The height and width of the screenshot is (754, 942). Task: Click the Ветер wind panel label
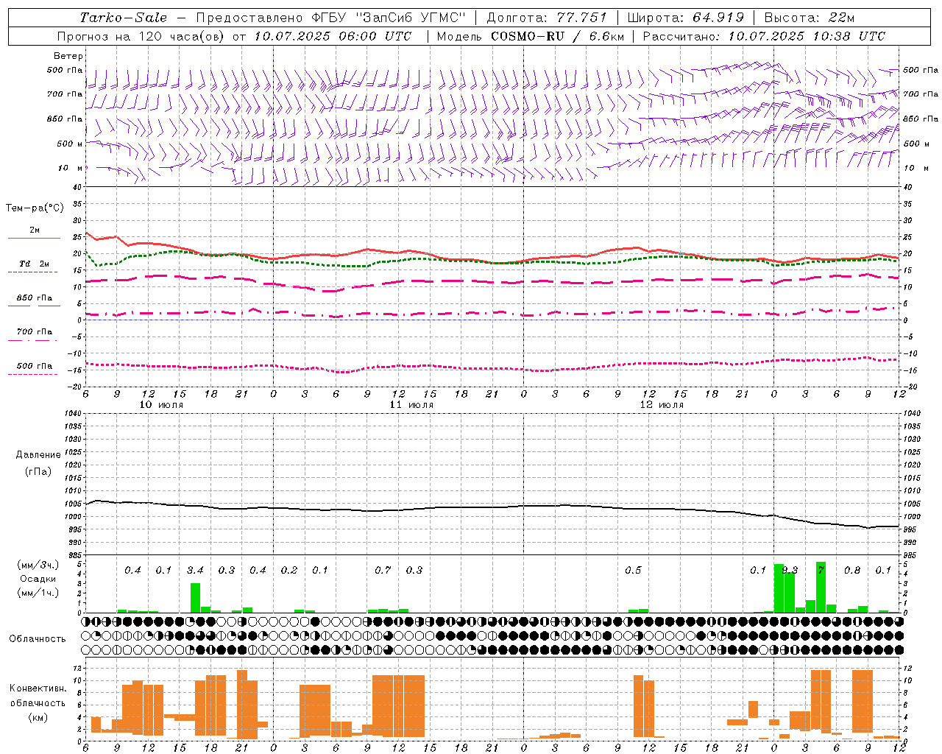(68, 56)
